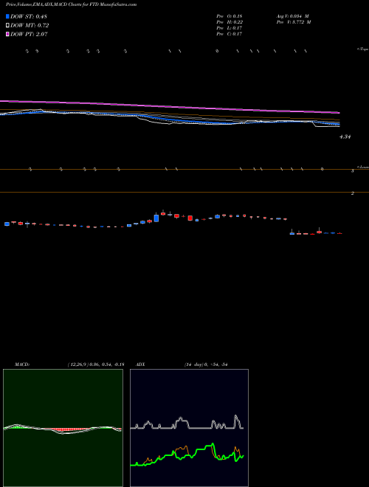369x487 pixels.
Task: Open the green MACD indicator chart
Action: tap(63, 428)
